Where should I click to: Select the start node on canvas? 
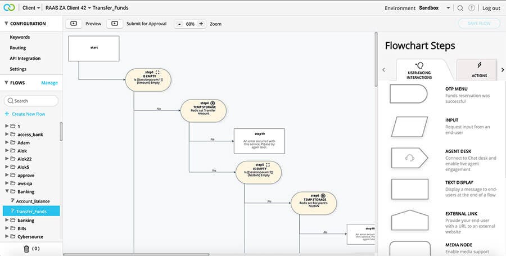pos(93,48)
